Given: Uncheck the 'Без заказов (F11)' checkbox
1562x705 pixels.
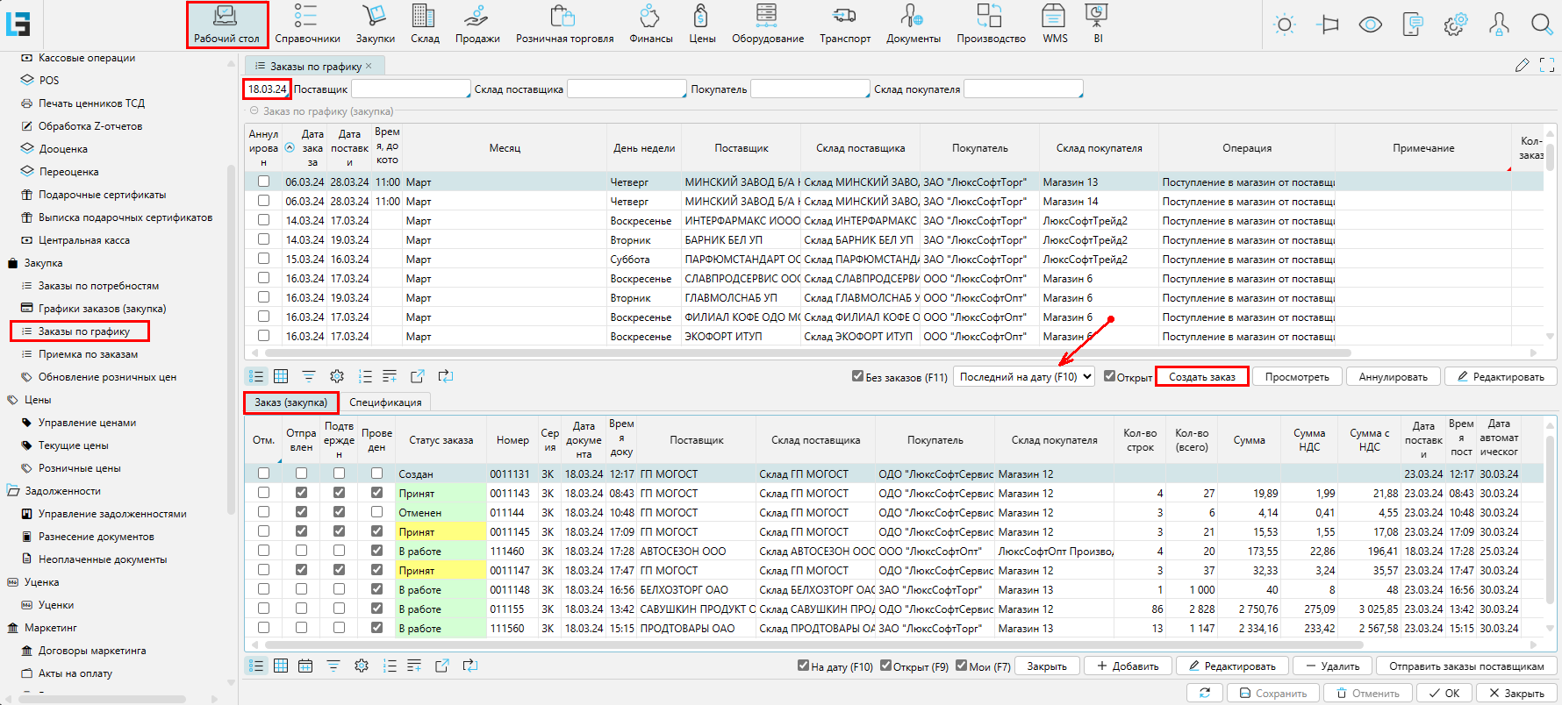Looking at the screenshot, I should (857, 376).
